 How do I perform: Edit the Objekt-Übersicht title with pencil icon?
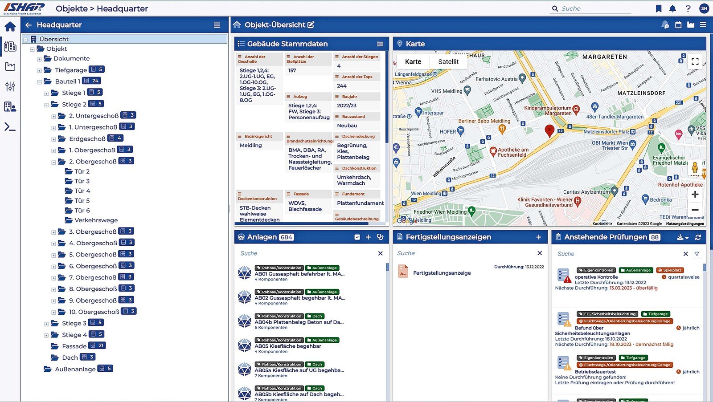pyautogui.click(x=311, y=25)
